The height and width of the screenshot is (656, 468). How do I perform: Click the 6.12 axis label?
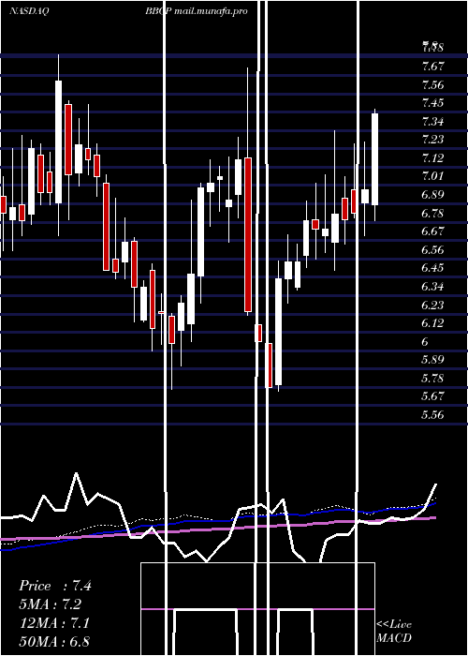(x=432, y=323)
